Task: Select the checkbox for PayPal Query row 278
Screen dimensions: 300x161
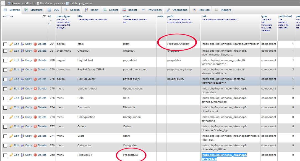Action: click(x=5, y=79)
